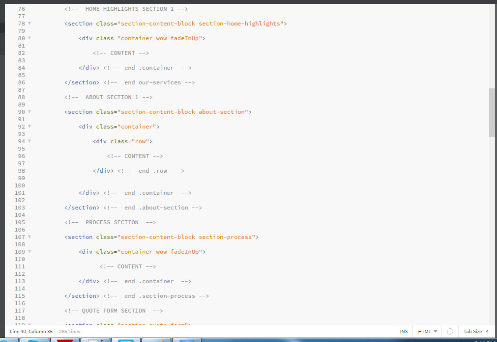Collapse the row div fold at line 94
497x342 pixels.
click(x=29, y=141)
